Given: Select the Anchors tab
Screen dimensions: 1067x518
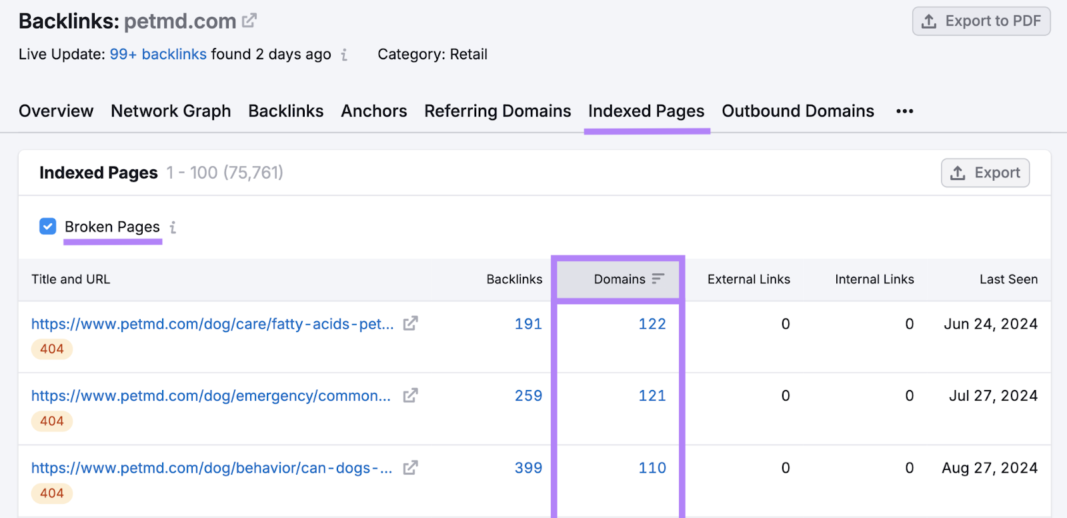Looking at the screenshot, I should (x=374, y=111).
